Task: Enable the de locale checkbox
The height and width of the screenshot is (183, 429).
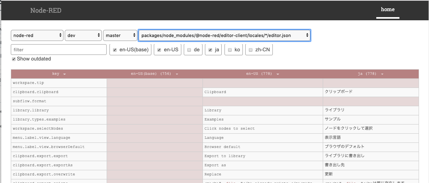Action: point(189,50)
